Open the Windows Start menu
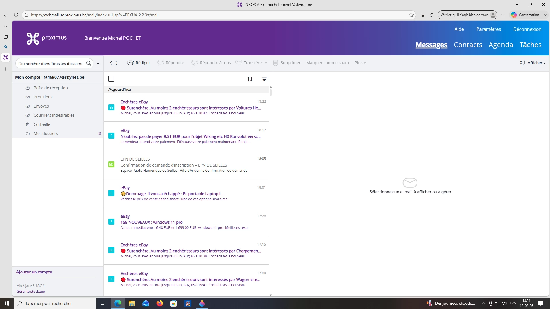Screen dimensions: 550x309 click(7, 303)
